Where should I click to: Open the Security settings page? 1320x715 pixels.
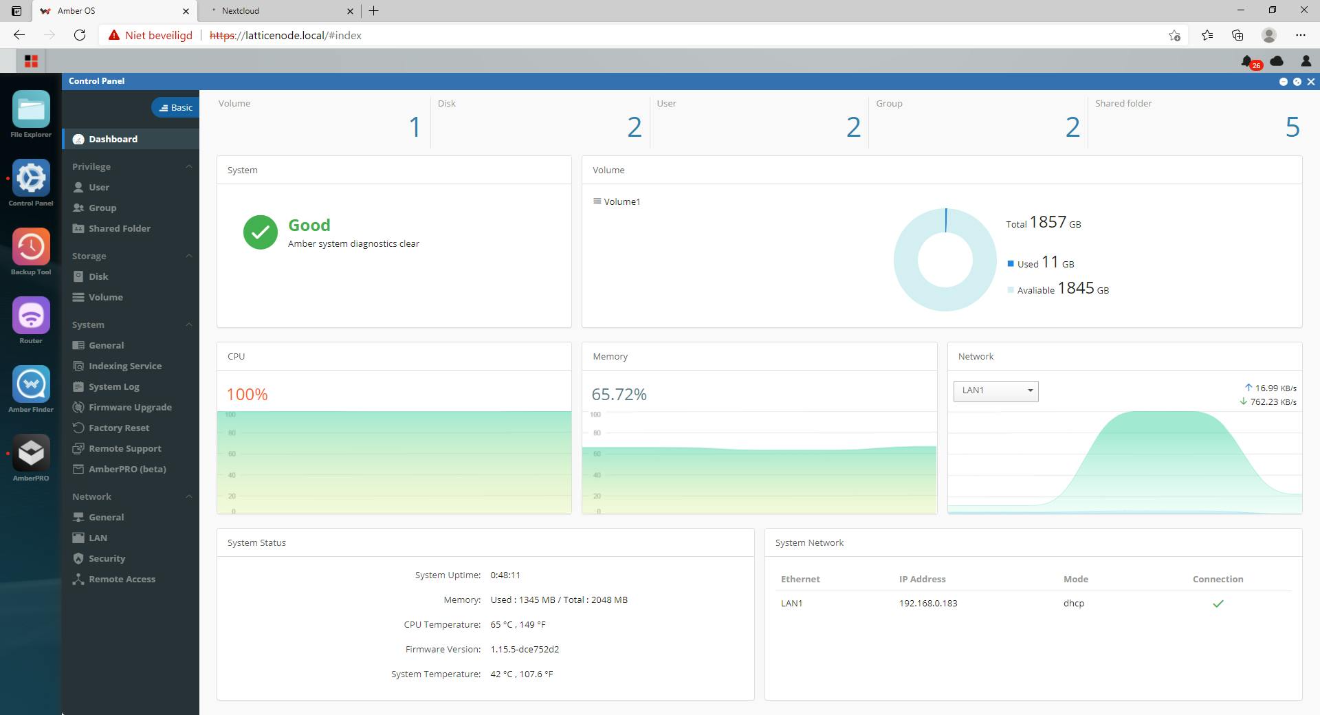[131, 558]
